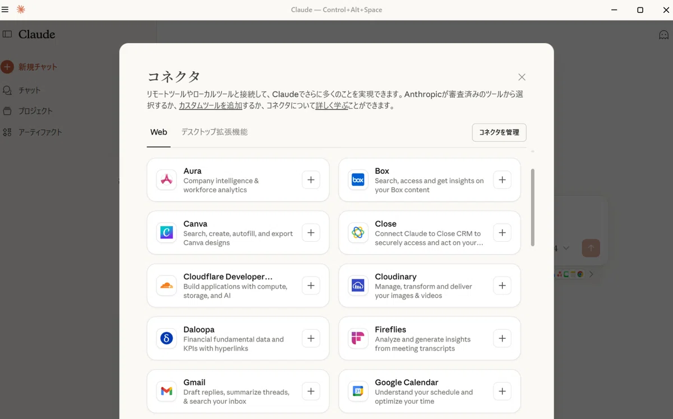Viewport: 673px width, 419px height.
Task: Add the Gmail connector plus button
Action: (x=311, y=391)
